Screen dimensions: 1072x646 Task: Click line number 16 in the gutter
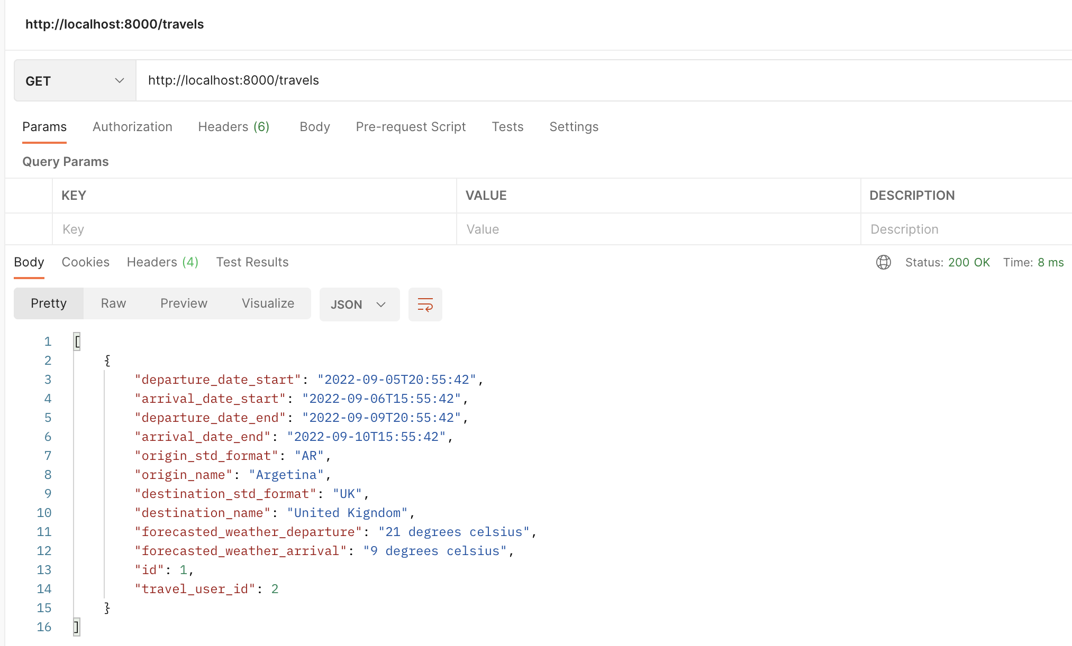tap(44, 627)
